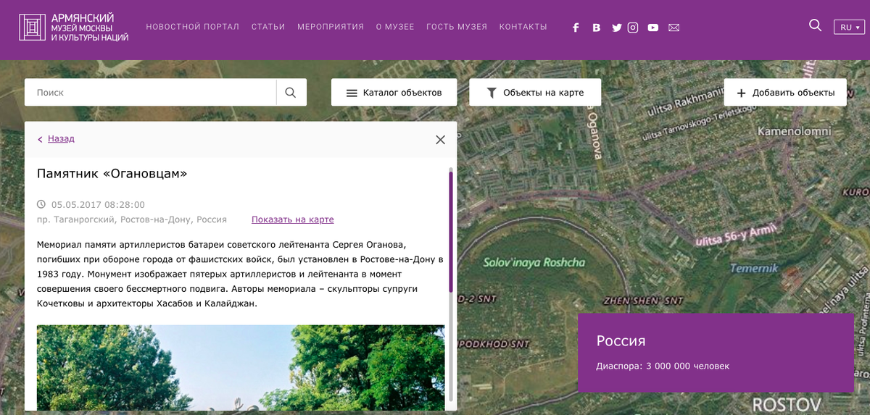Open the Мероприятия menu item

pyautogui.click(x=331, y=27)
